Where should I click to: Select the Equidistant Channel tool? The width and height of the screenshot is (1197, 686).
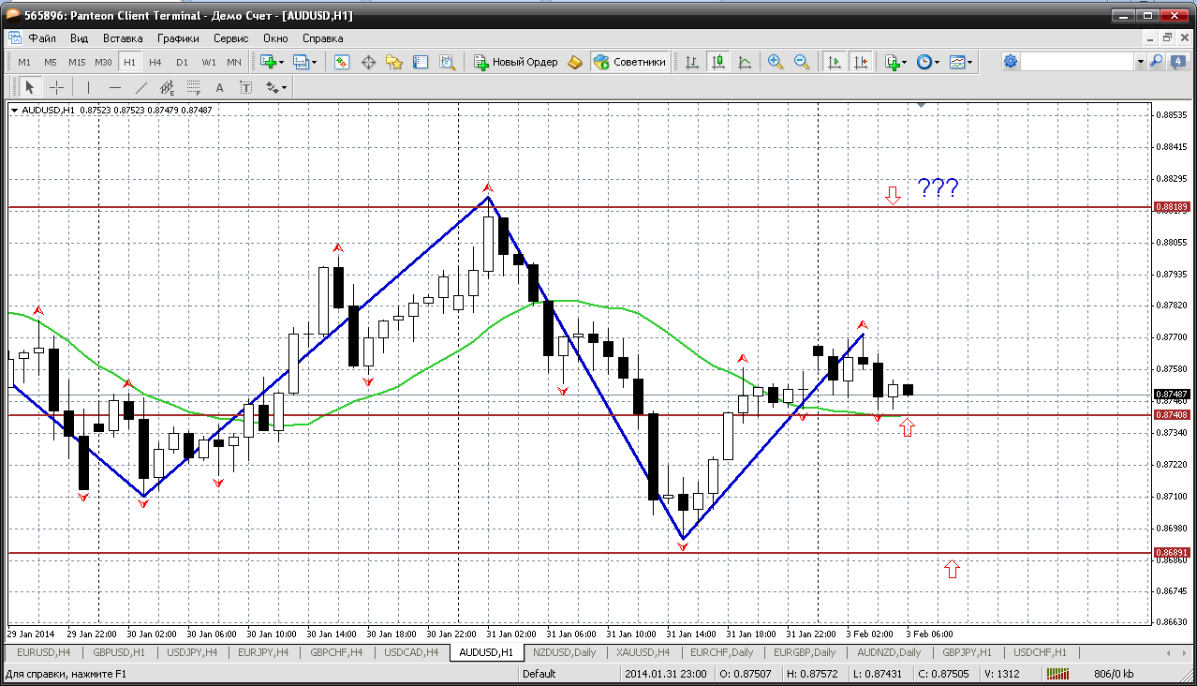point(168,87)
